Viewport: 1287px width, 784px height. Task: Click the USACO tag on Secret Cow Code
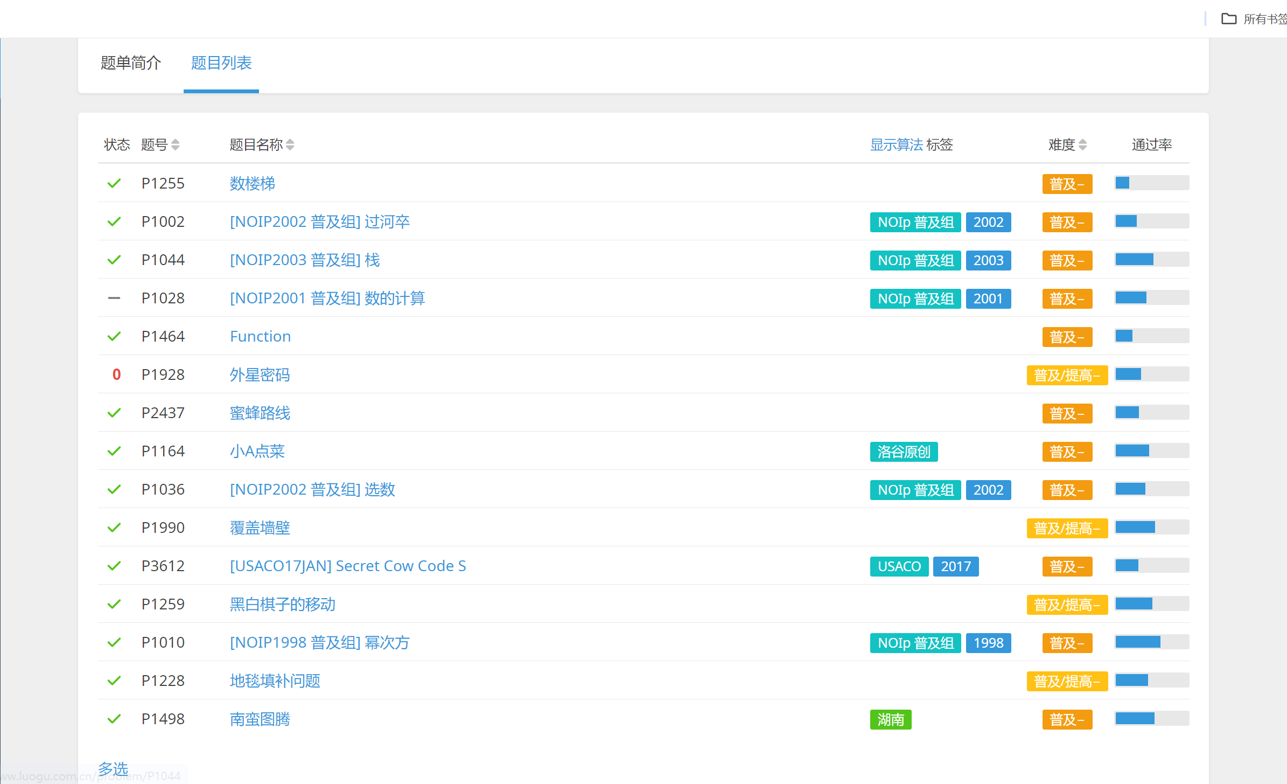(899, 566)
